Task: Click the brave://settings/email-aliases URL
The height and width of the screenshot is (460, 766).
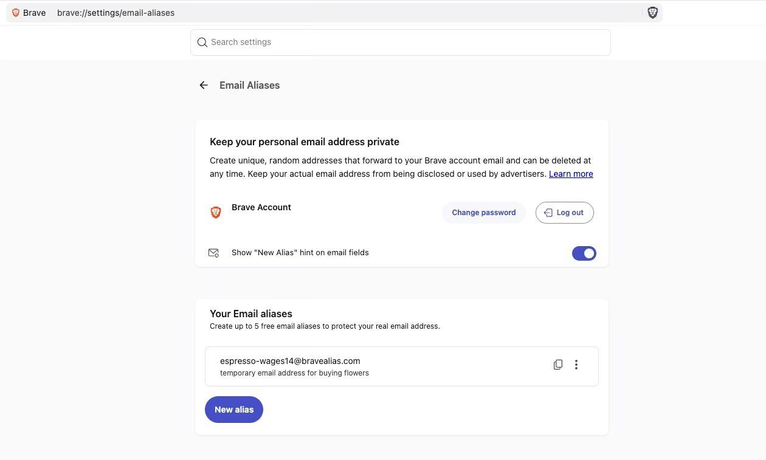Action: pos(116,13)
